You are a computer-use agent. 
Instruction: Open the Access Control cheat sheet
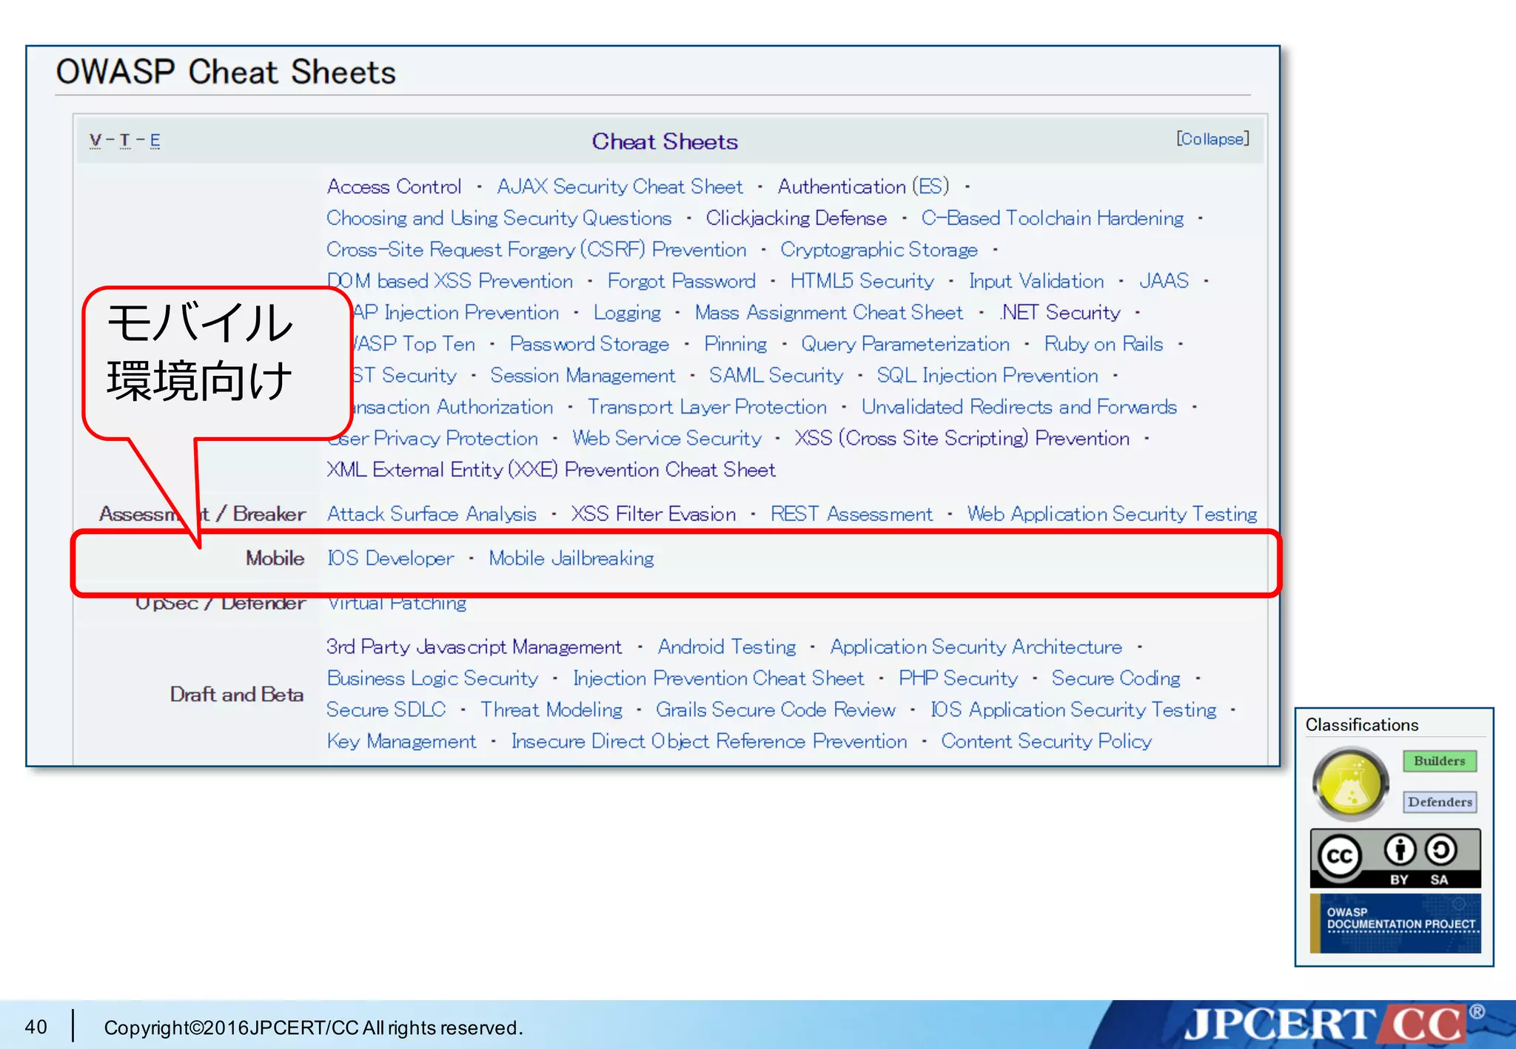(x=394, y=186)
